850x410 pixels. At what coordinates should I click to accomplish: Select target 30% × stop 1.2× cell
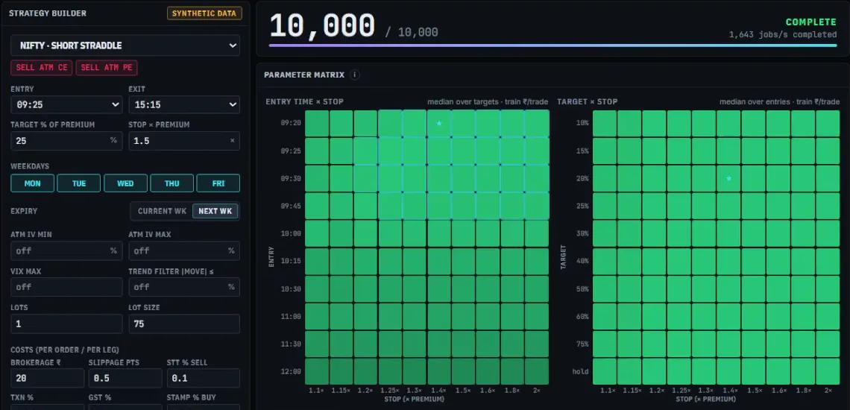pos(655,234)
